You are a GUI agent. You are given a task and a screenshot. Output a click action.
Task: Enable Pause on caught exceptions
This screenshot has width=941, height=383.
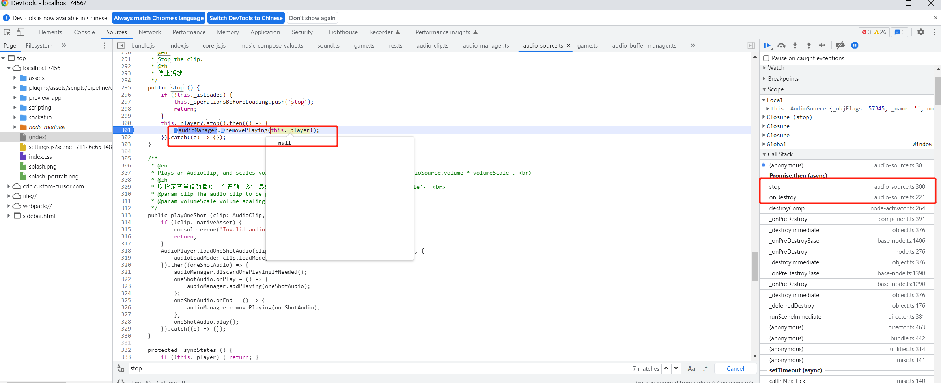coord(766,58)
